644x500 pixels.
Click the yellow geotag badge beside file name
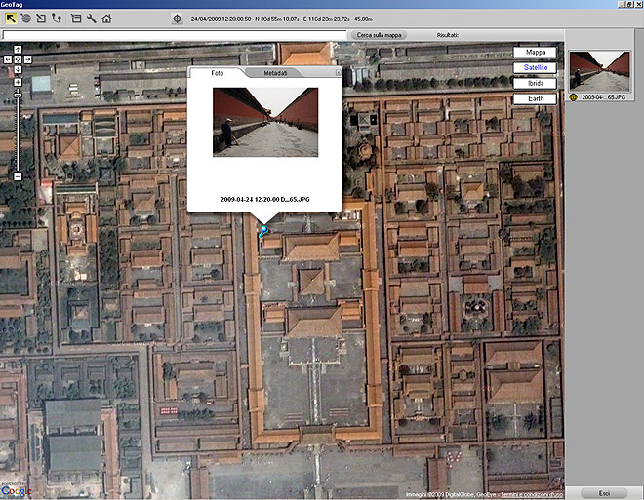[x=574, y=97]
